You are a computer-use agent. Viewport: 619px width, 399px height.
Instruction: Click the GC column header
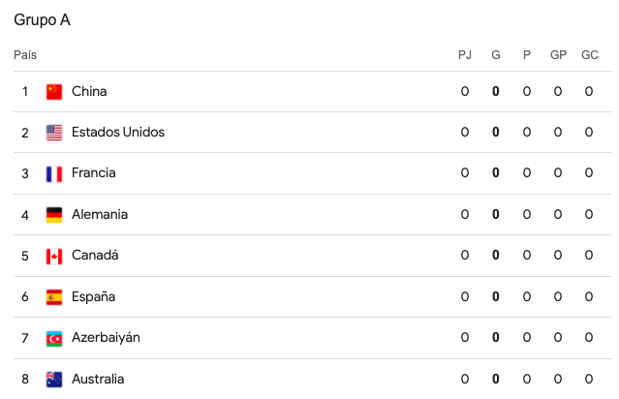(x=589, y=55)
